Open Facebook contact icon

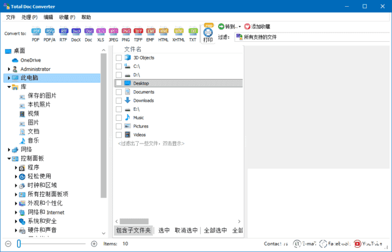coord(323,243)
